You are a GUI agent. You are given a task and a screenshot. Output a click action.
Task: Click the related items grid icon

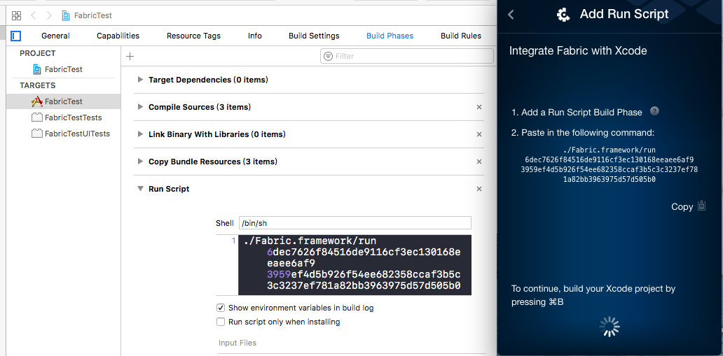click(16, 15)
